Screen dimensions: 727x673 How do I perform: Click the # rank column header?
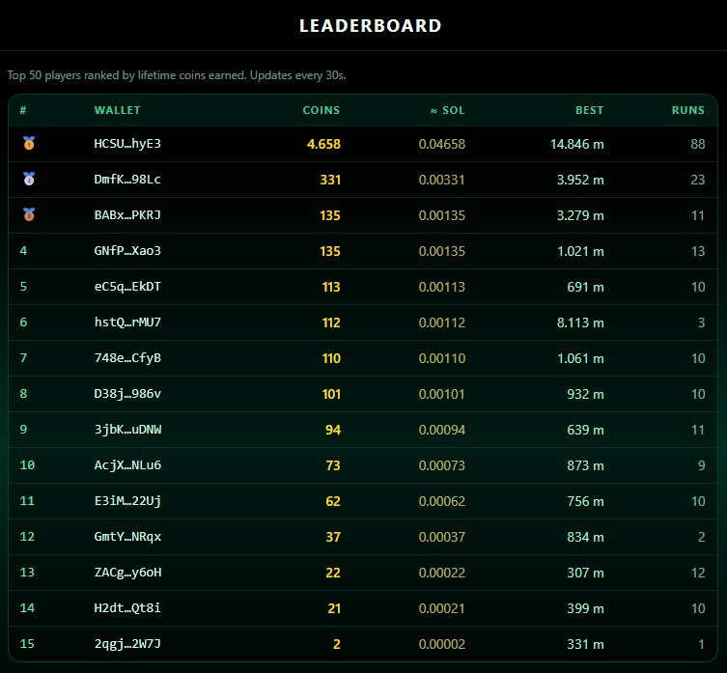click(23, 110)
